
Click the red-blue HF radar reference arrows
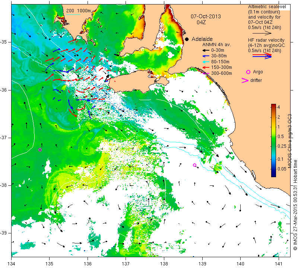click(262, 56)
